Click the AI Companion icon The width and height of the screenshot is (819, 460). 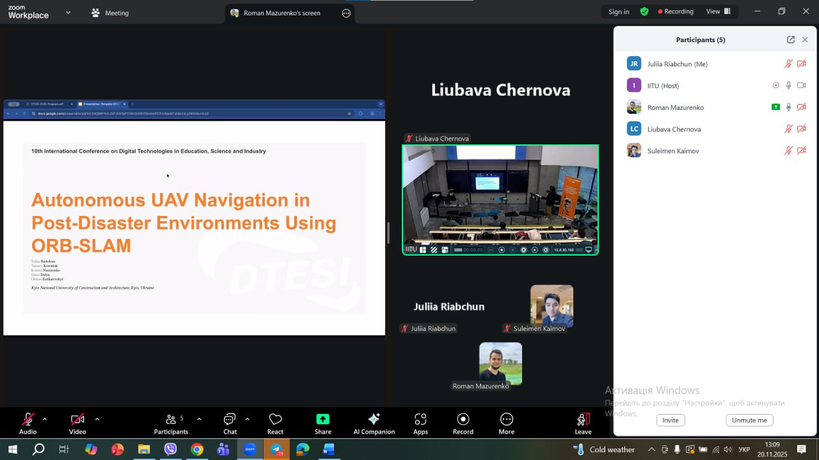(374, 420)
